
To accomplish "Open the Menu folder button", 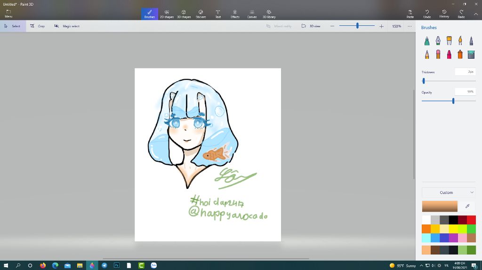I will pos(8,14).
